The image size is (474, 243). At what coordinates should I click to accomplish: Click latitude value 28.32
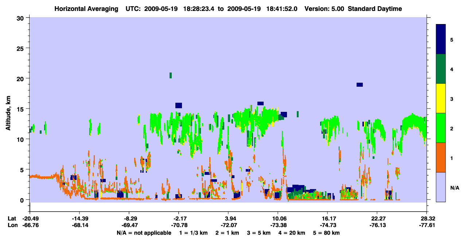427,219
